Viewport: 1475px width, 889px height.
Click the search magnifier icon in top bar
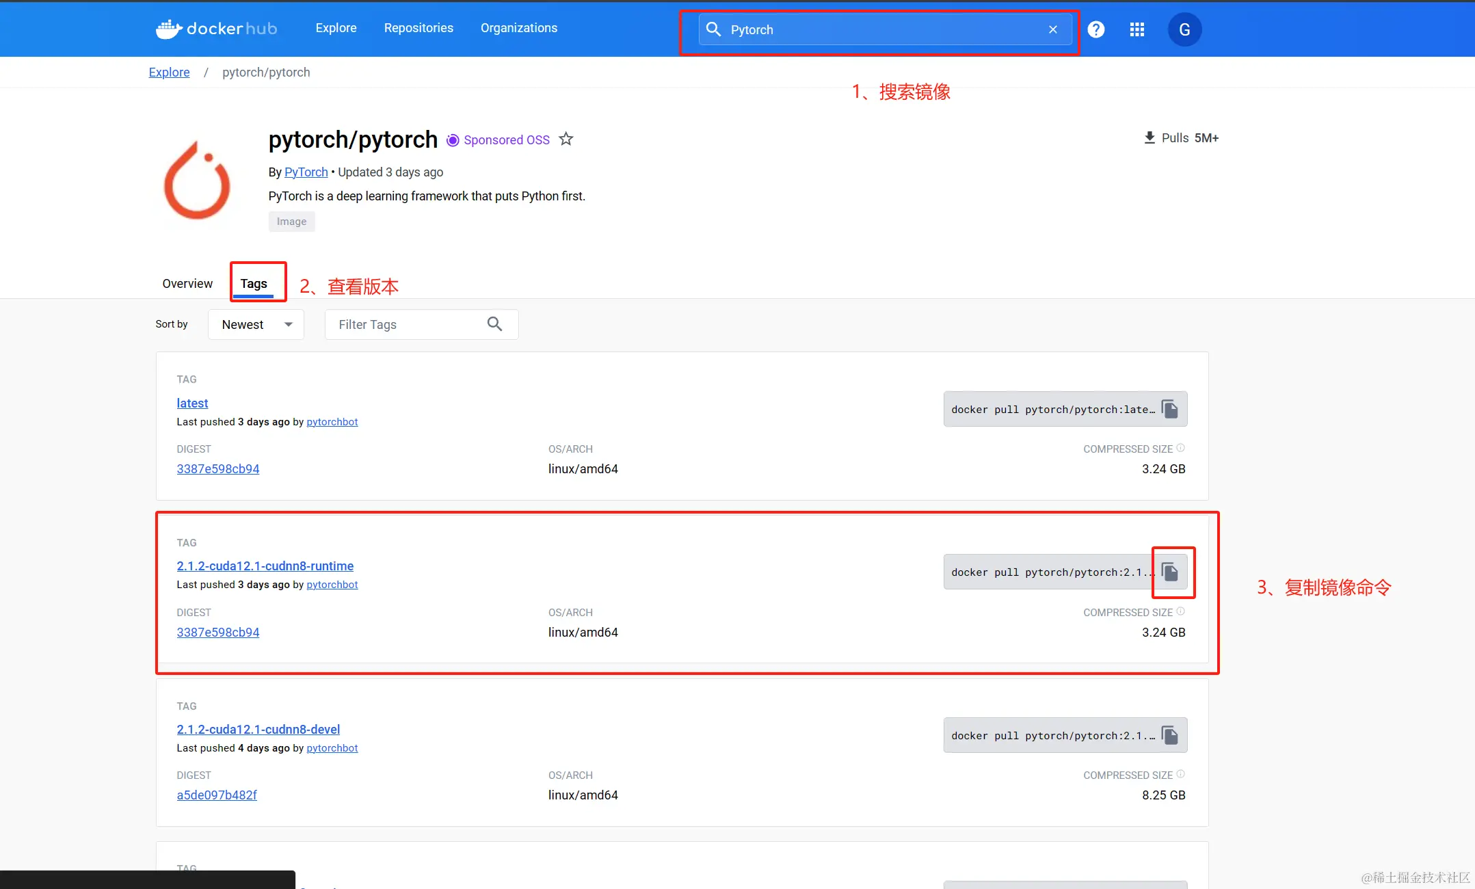click(x=713, y=29)
